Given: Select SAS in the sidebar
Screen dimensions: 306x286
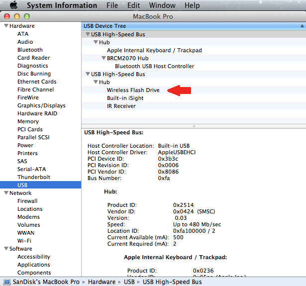Looking at the screenshot, I should click(22, 161).
